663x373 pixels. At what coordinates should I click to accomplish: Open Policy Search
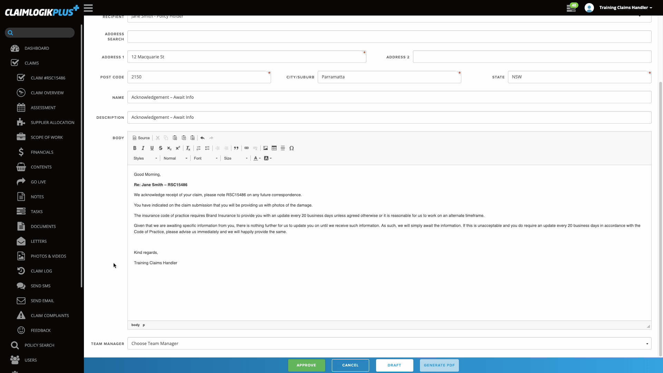coord(39,345)
